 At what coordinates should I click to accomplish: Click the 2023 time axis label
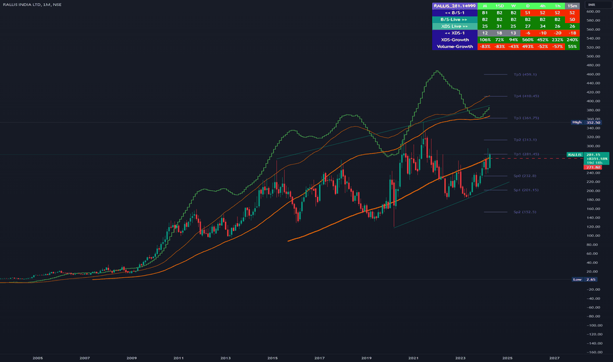coord(460,358)
